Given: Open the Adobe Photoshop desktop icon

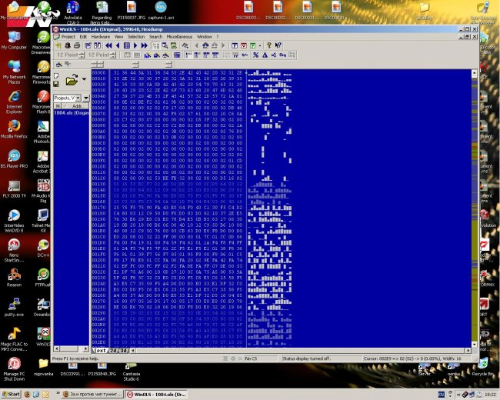Looking at the screenshot, I should tap(42, 131).
